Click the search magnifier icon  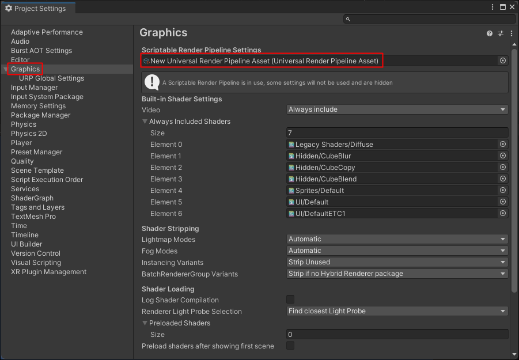[348, 19]
